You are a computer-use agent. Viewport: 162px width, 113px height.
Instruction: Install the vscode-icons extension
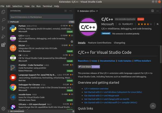click(x=70, y=100)
